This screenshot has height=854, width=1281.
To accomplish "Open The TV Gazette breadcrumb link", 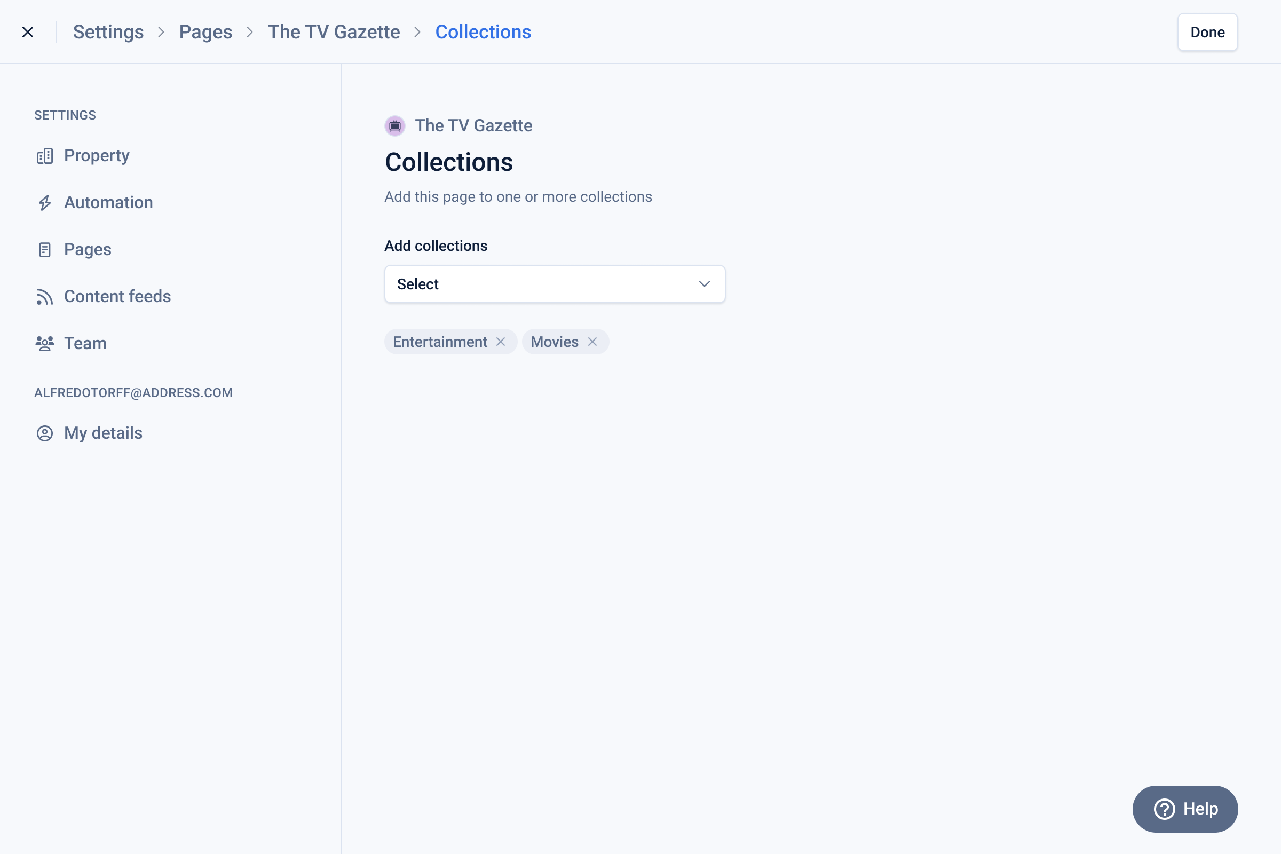I will click(333, 32).
